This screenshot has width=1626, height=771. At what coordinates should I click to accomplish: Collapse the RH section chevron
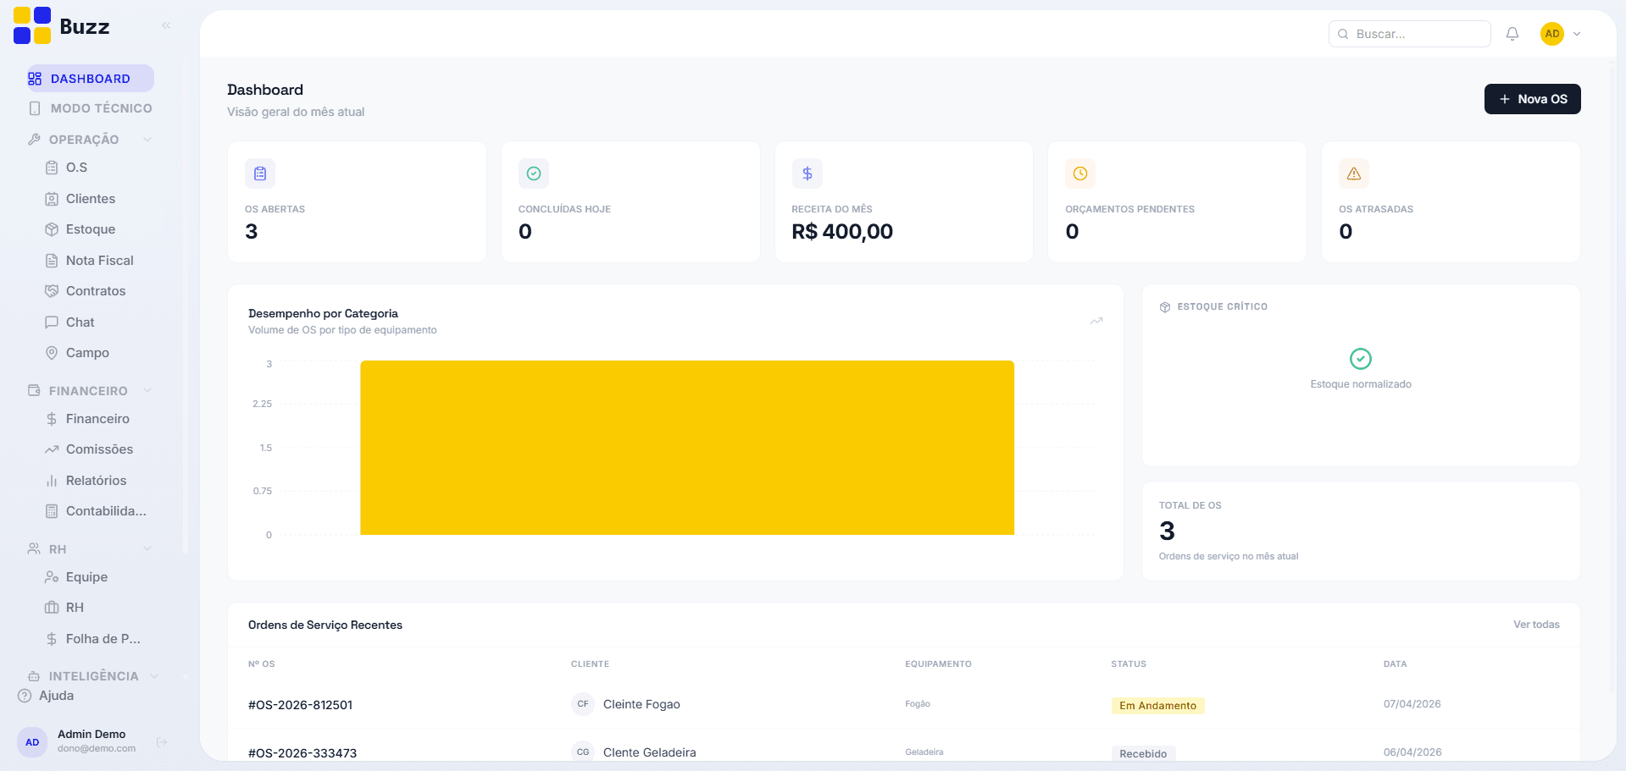[147, 549]
